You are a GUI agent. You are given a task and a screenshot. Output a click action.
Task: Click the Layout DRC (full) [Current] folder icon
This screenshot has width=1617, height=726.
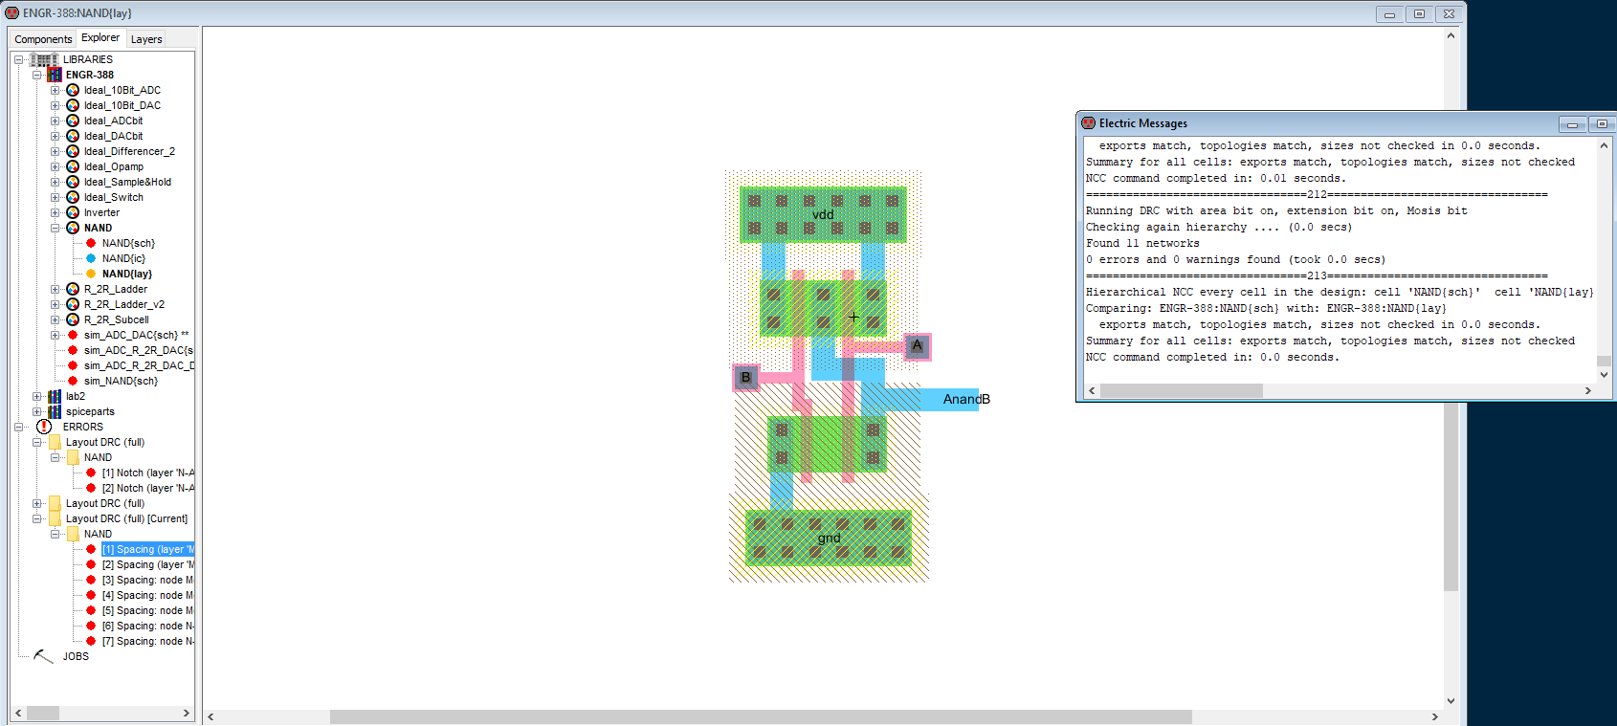coord(55,518)
